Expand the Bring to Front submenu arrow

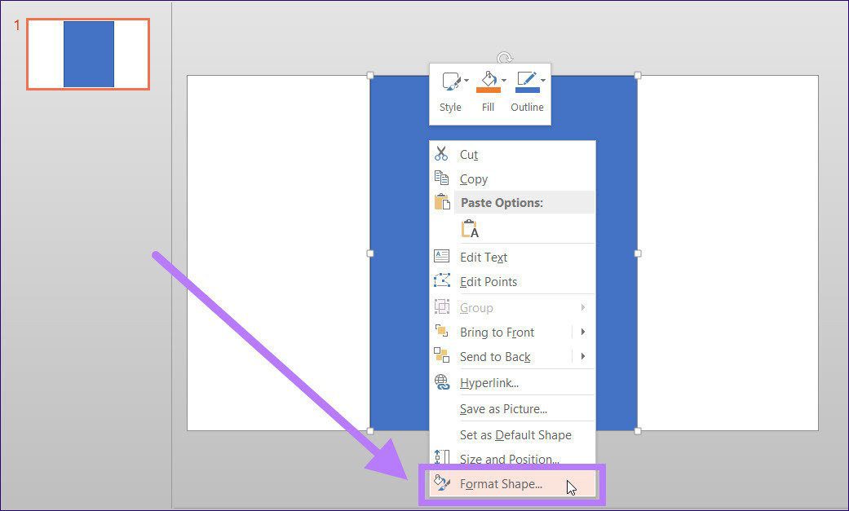[x=583, y=332]
